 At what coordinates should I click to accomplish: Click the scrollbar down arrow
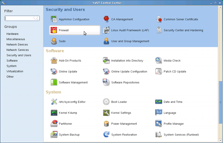click(x=220, y=140)
